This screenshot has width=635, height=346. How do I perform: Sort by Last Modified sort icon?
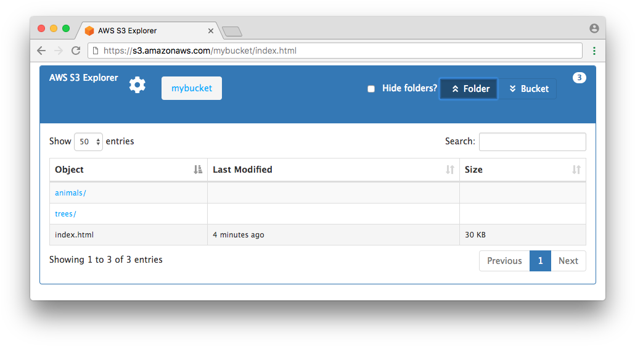(450, 170)
